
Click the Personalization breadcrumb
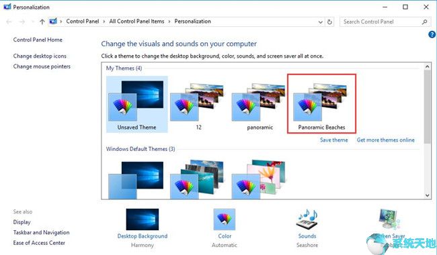coord(192,21)
